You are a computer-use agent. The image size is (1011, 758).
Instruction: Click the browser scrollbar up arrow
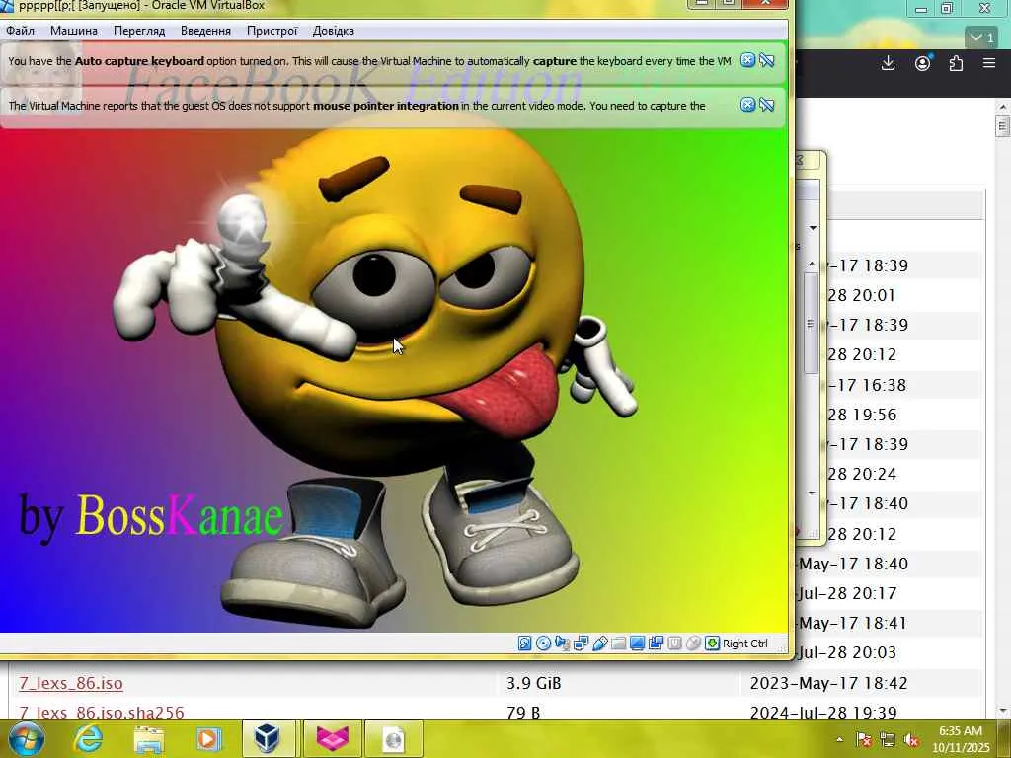(1003, 107)
